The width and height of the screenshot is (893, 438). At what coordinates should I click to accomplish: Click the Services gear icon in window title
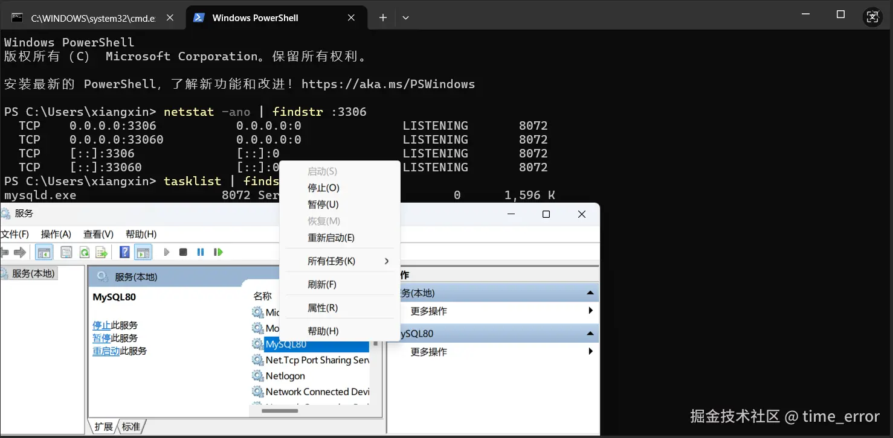tap(5, 214)
